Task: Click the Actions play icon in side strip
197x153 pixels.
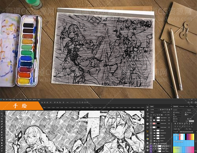Action: point(148,110)
